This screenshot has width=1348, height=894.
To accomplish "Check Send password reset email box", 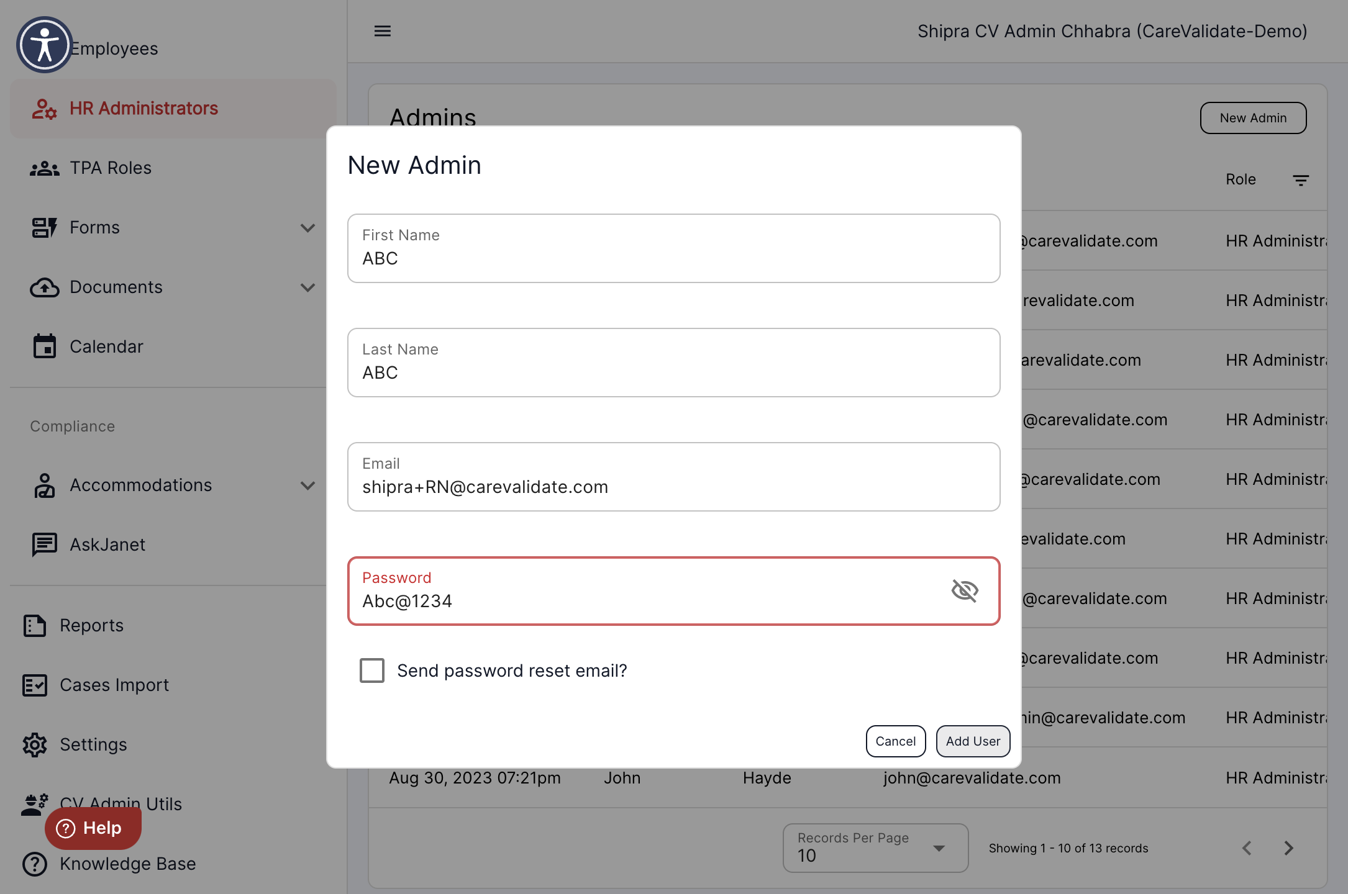I will click(372, 670).
